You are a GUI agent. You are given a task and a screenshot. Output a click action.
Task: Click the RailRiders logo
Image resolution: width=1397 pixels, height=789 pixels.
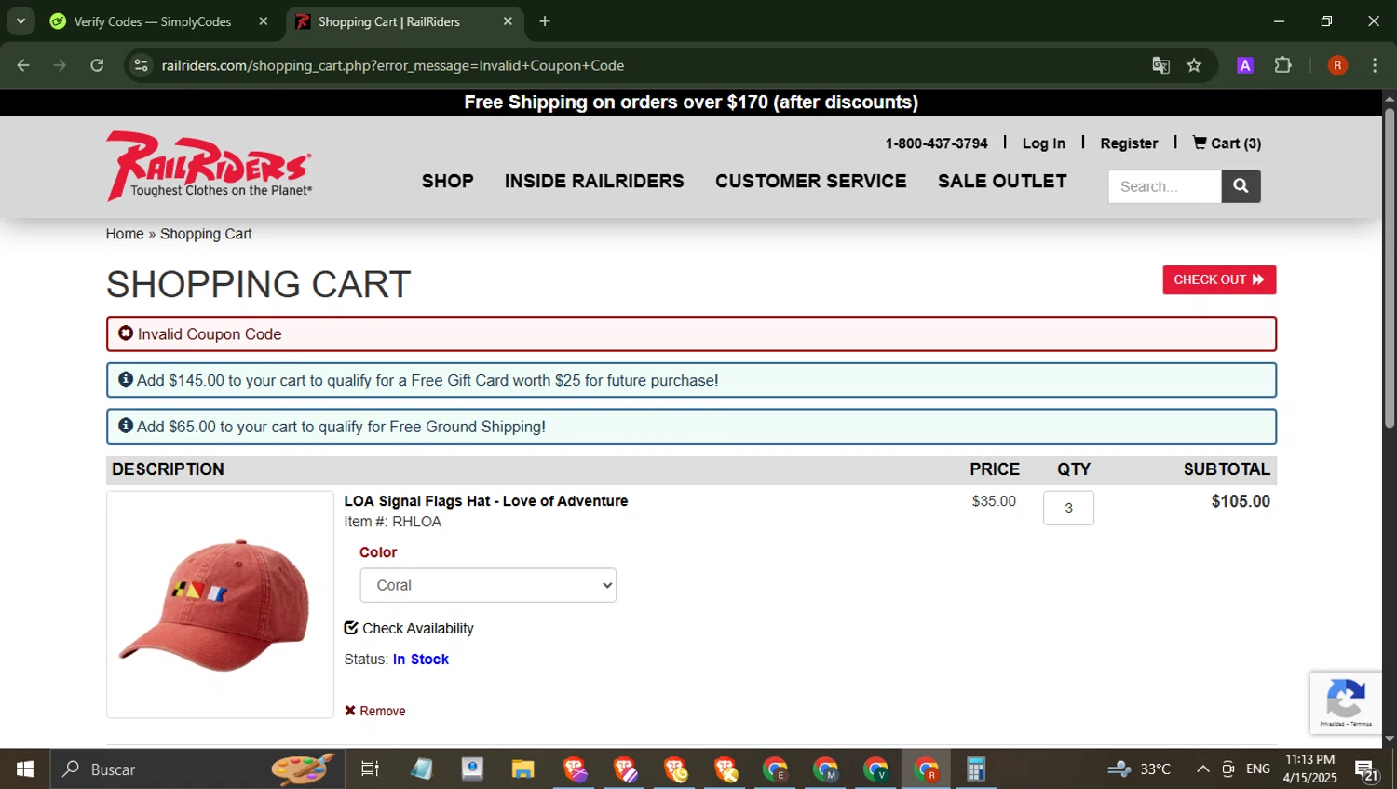click(x=210, y=166)
